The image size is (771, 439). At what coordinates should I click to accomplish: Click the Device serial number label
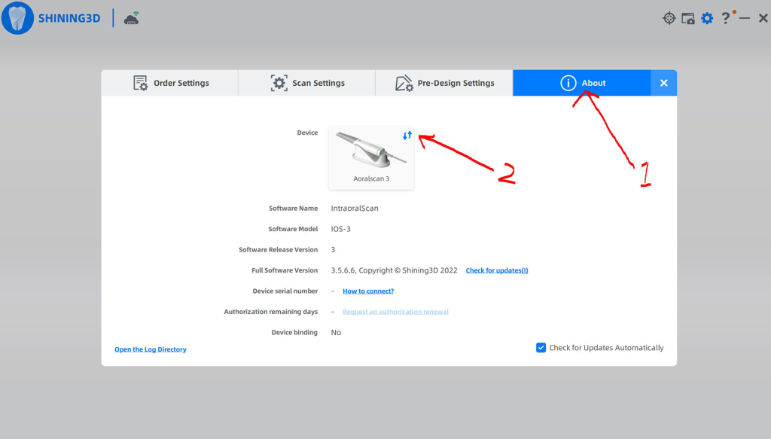coord(285,291)
